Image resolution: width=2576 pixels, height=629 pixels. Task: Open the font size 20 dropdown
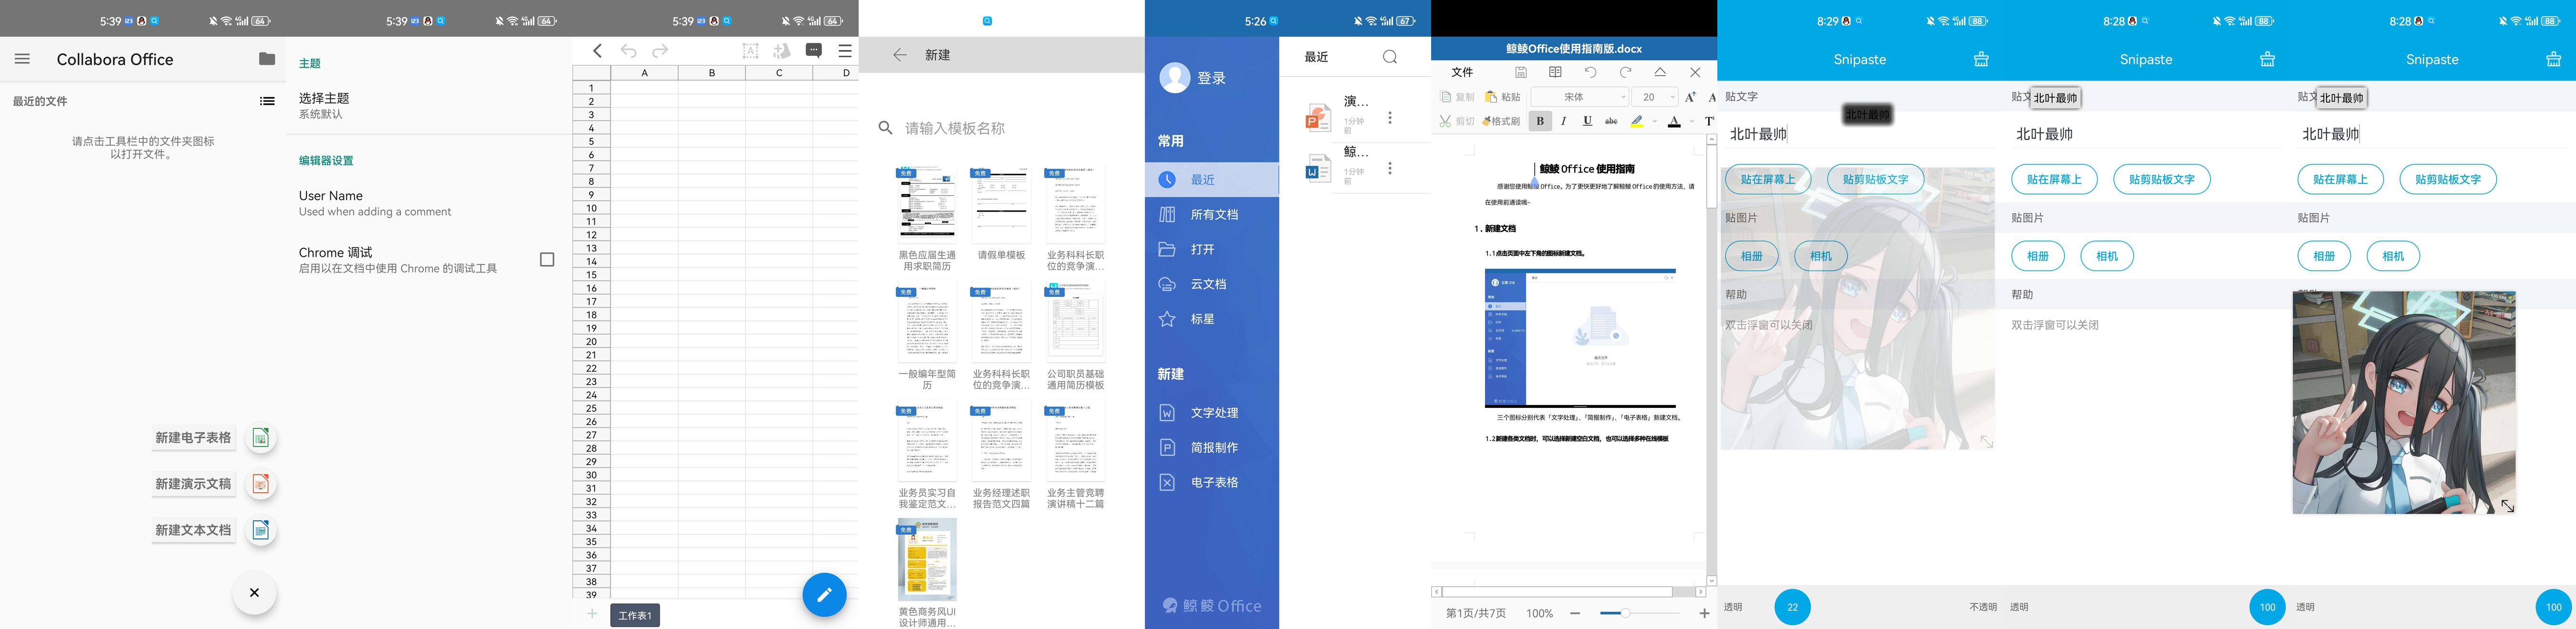tap(1655, 97)
